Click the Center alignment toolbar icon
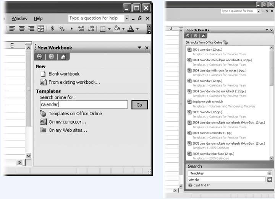This screenshot has height=199, width=275. tap(22, 29)
